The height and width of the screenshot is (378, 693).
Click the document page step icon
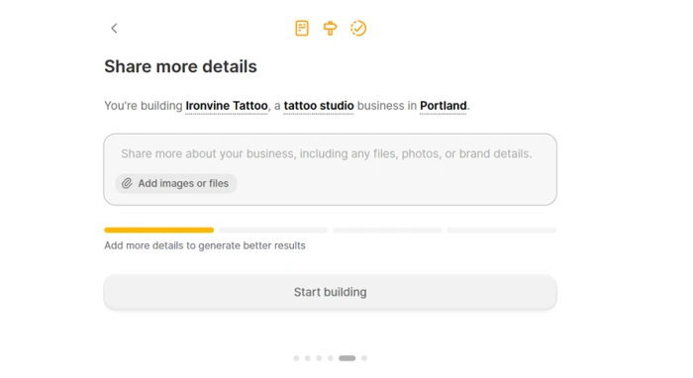point(302,29)
